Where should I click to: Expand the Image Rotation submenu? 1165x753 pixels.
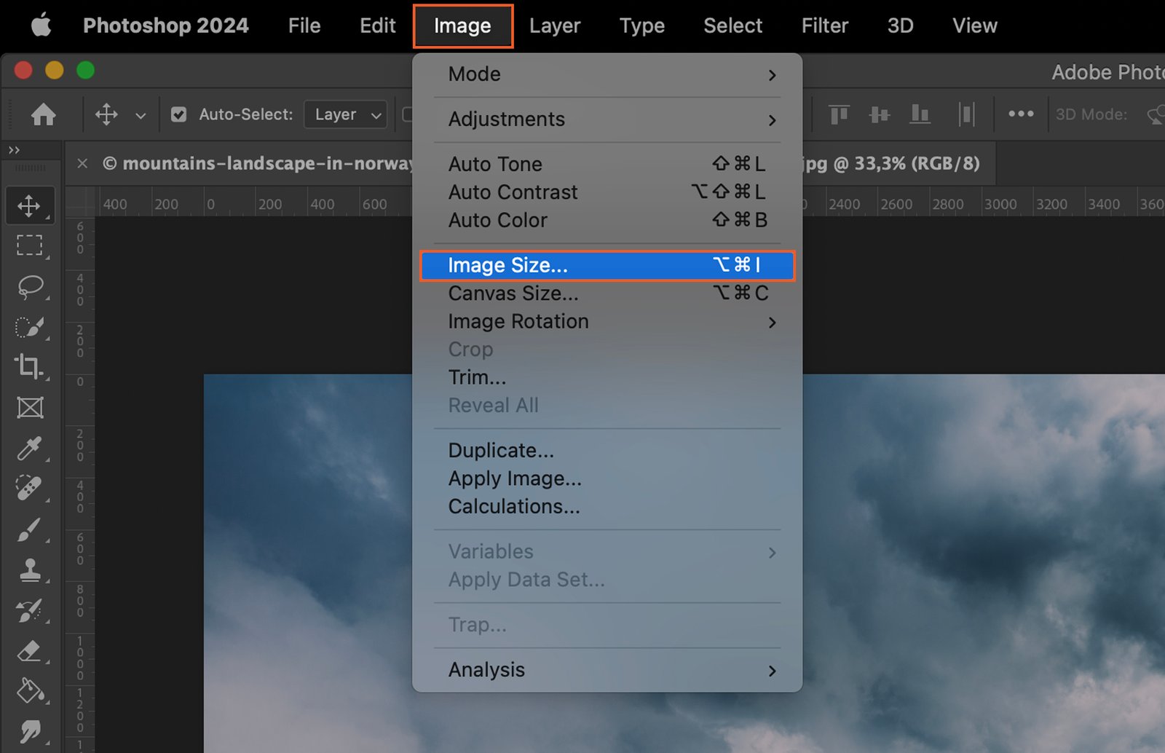[x=612, y=321]
